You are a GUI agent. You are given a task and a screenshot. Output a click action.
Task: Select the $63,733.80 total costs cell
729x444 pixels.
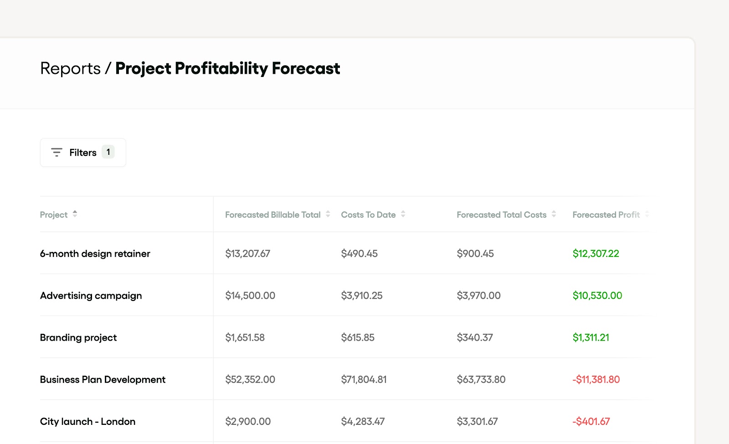pos(481,379)
